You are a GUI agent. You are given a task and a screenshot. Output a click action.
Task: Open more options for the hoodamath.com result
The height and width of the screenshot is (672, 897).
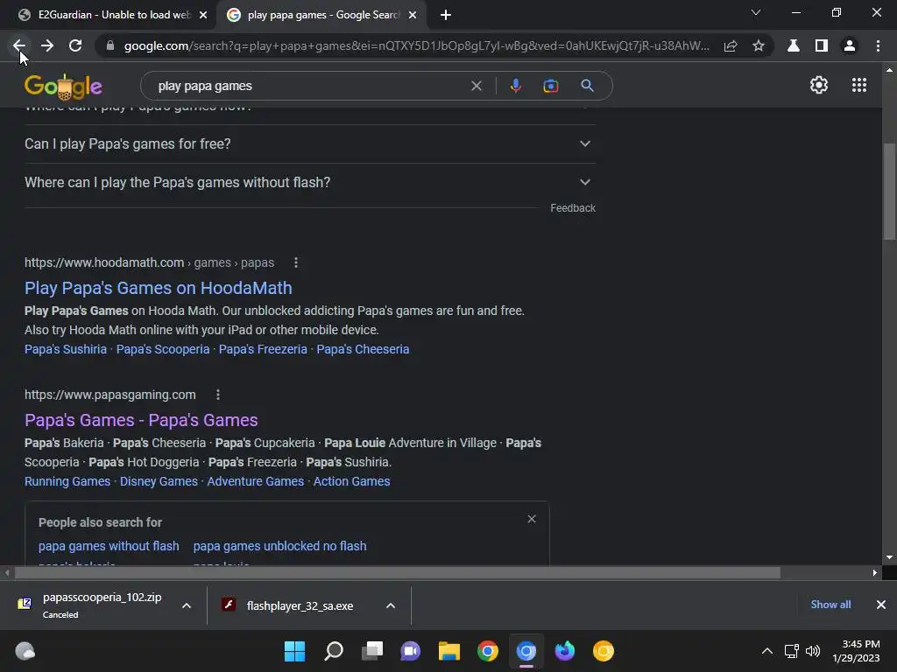point(296,262)
